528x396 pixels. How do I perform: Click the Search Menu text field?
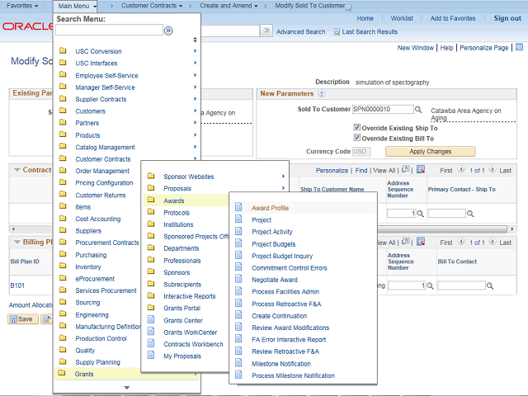coord(109,30)
